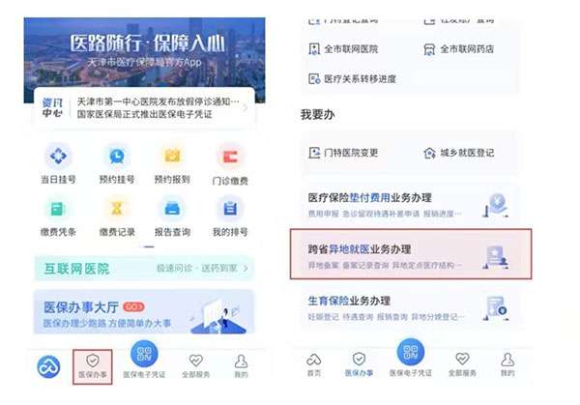This screenshot has height=405, width=580.
Task: Open 跨省异地就医业务办理 card
Action: click(x=411, y=253)
